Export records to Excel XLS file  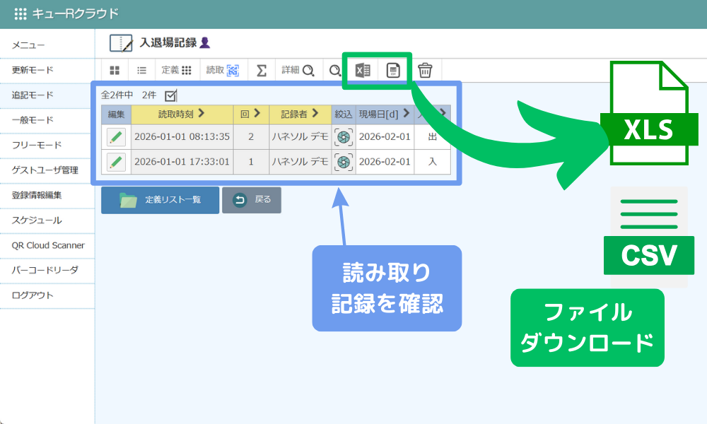364,71
